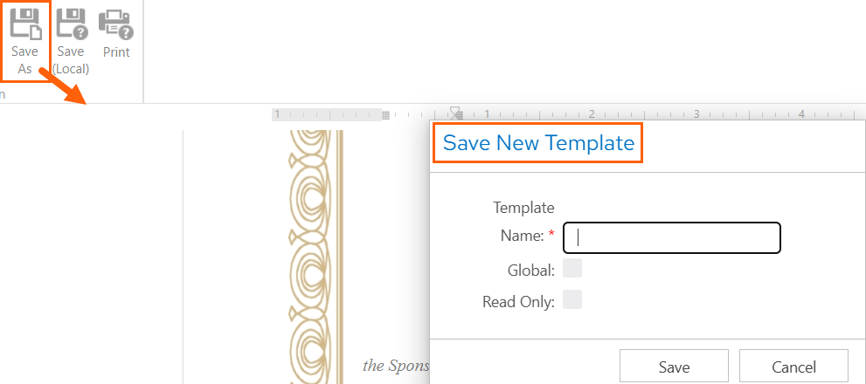The image size is (866, 384).
Task: Click the indent marker on the ruler
Action: (x=454, y=113)
